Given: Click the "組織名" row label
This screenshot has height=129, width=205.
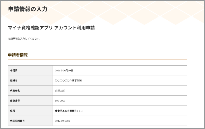Looking at the screenshot, I should coord(14,81).
